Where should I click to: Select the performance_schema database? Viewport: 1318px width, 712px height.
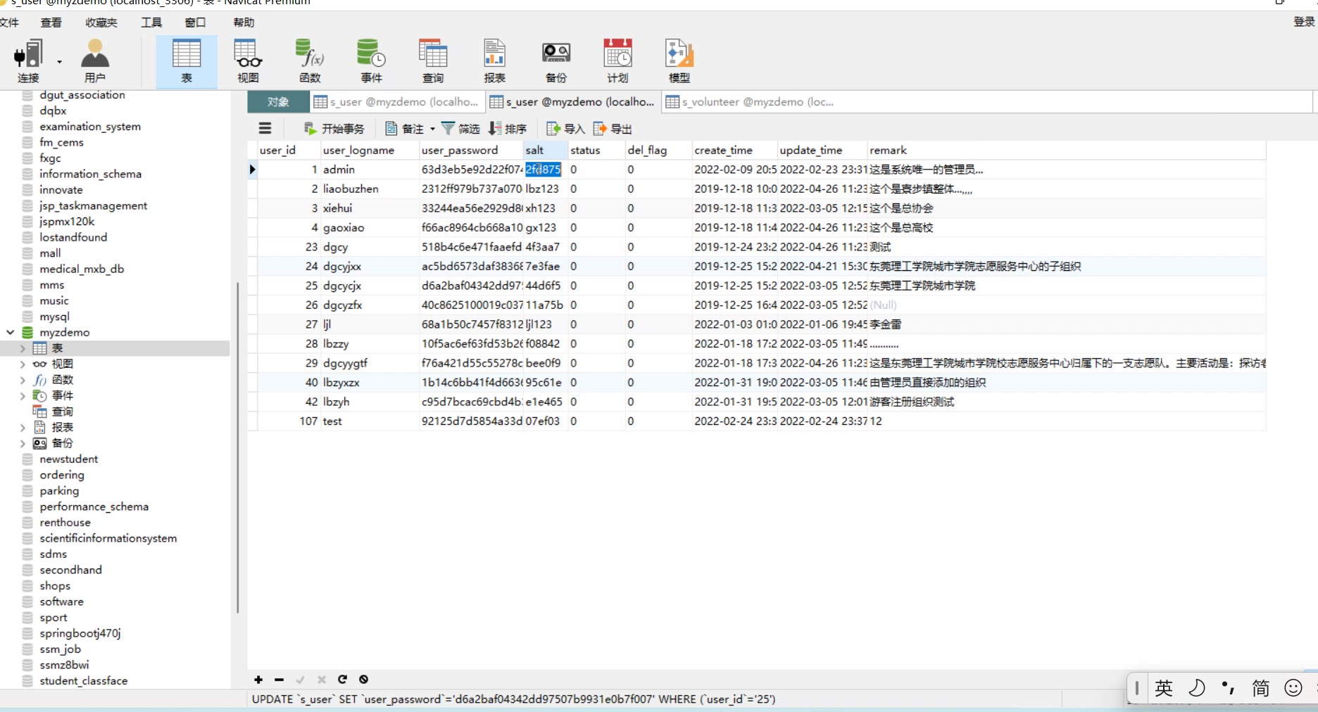tap(94, 507)
